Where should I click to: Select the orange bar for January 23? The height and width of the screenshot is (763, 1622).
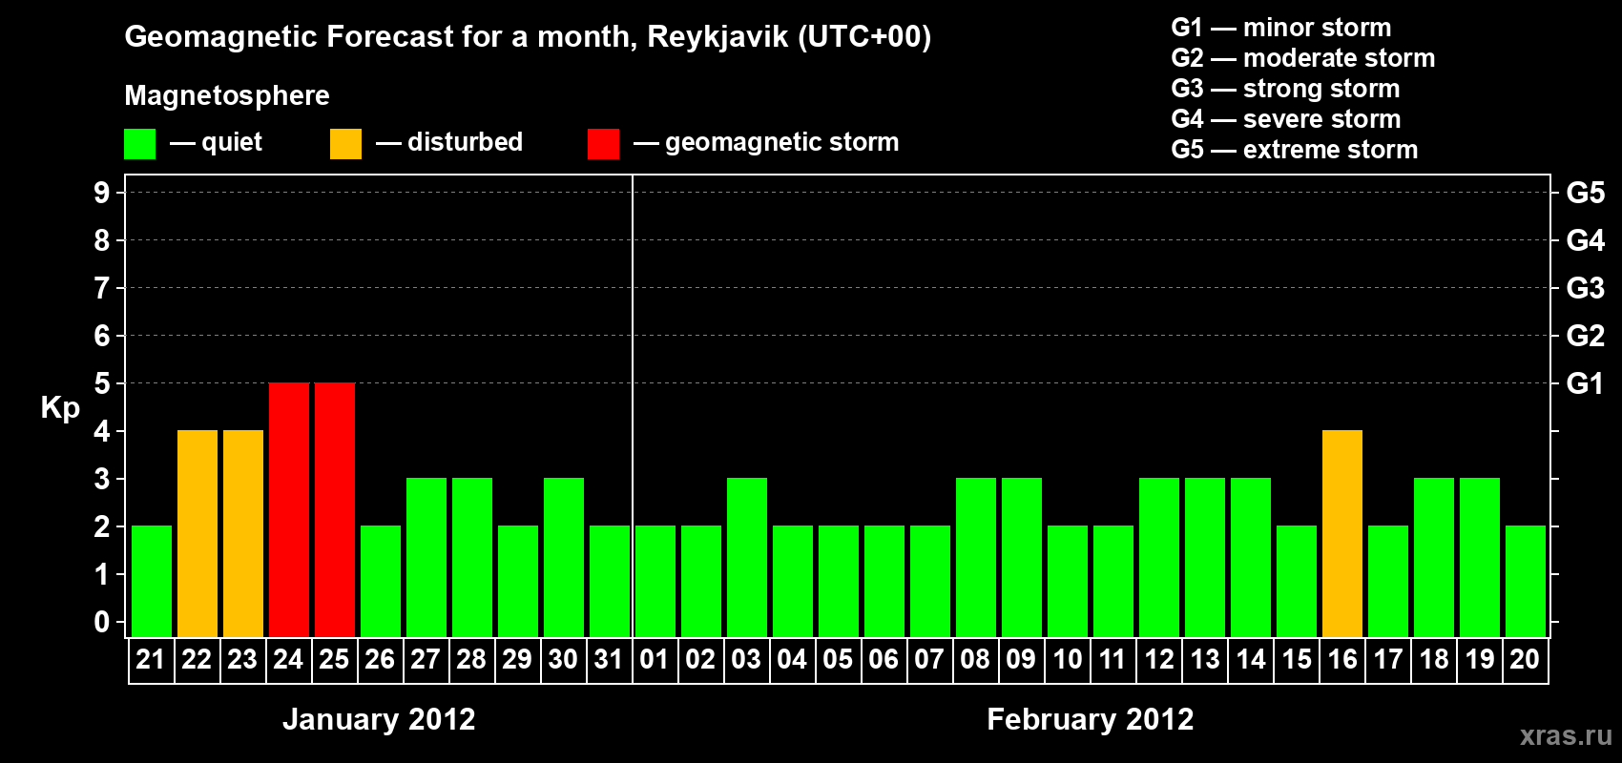point(243,533)
